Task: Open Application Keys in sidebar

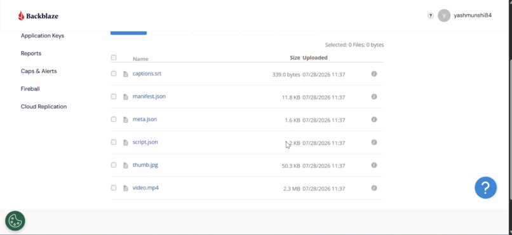Action: [43, 36]
